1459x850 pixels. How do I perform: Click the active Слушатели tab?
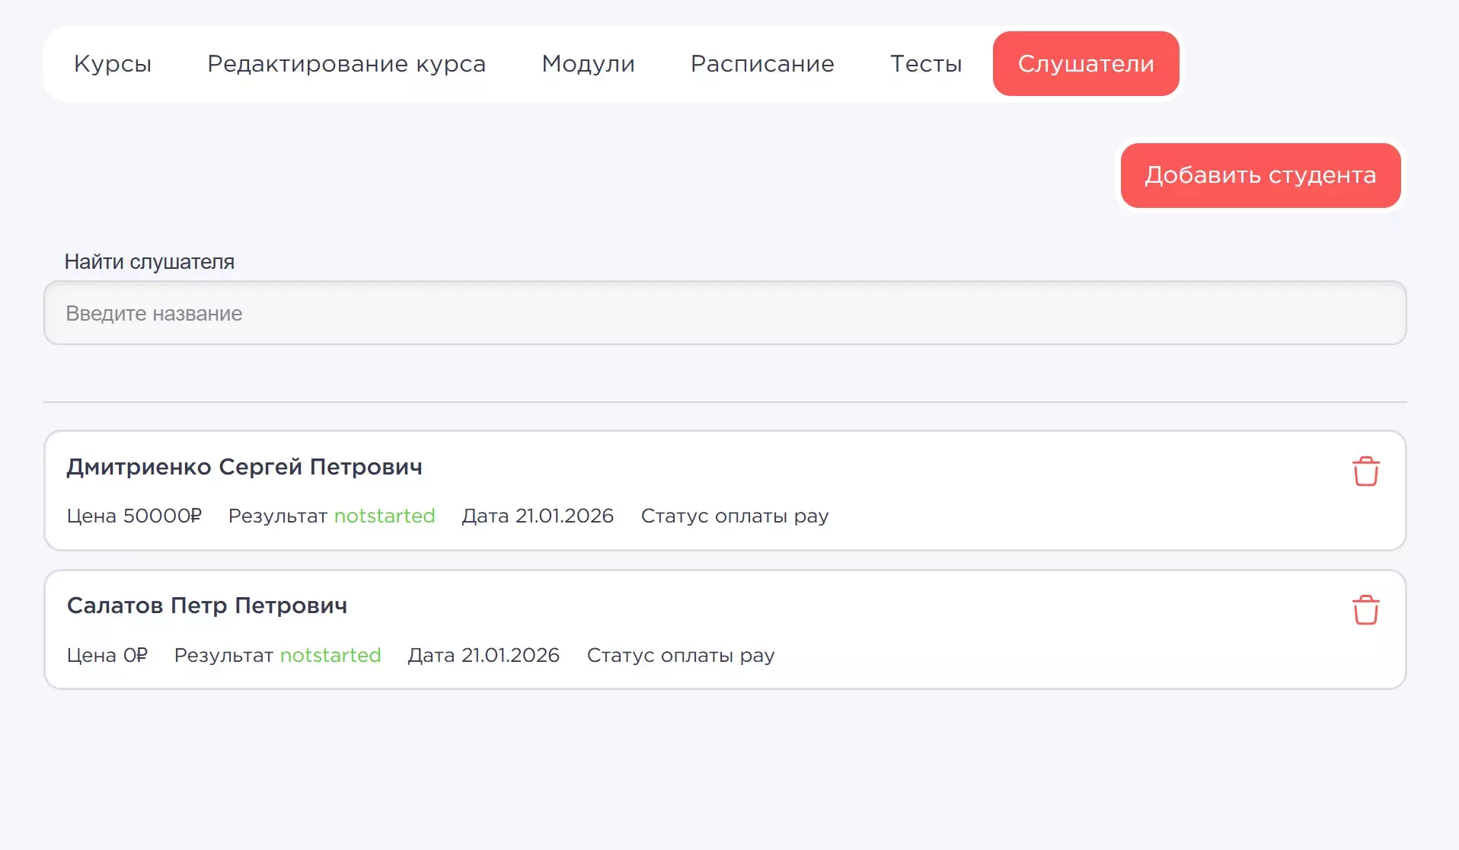coord(1086,64)
